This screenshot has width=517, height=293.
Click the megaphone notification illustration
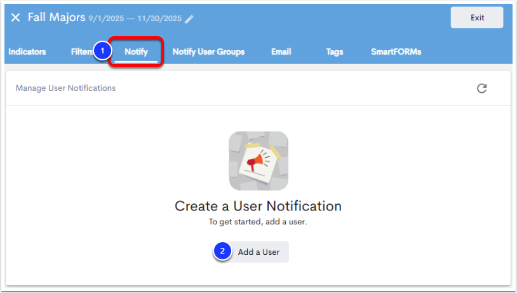(258, 161)
